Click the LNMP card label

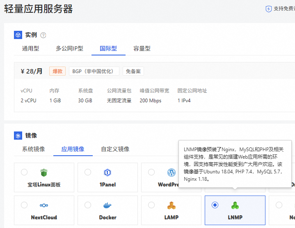point(235,217)
